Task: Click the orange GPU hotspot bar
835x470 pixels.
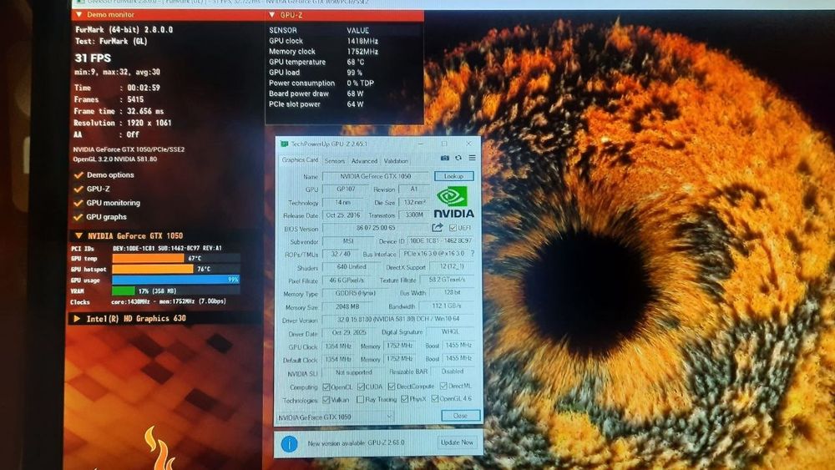Action: (152, 270)
